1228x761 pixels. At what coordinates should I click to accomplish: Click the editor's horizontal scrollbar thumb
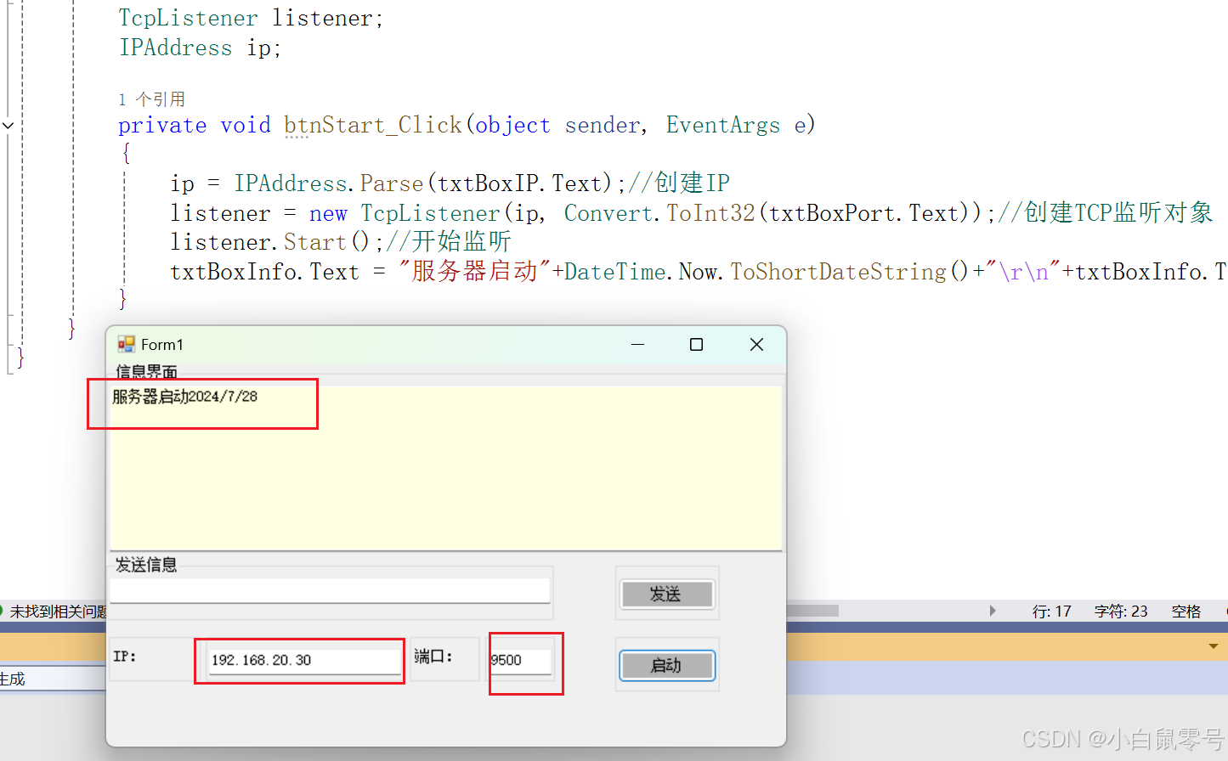point(812,611)
